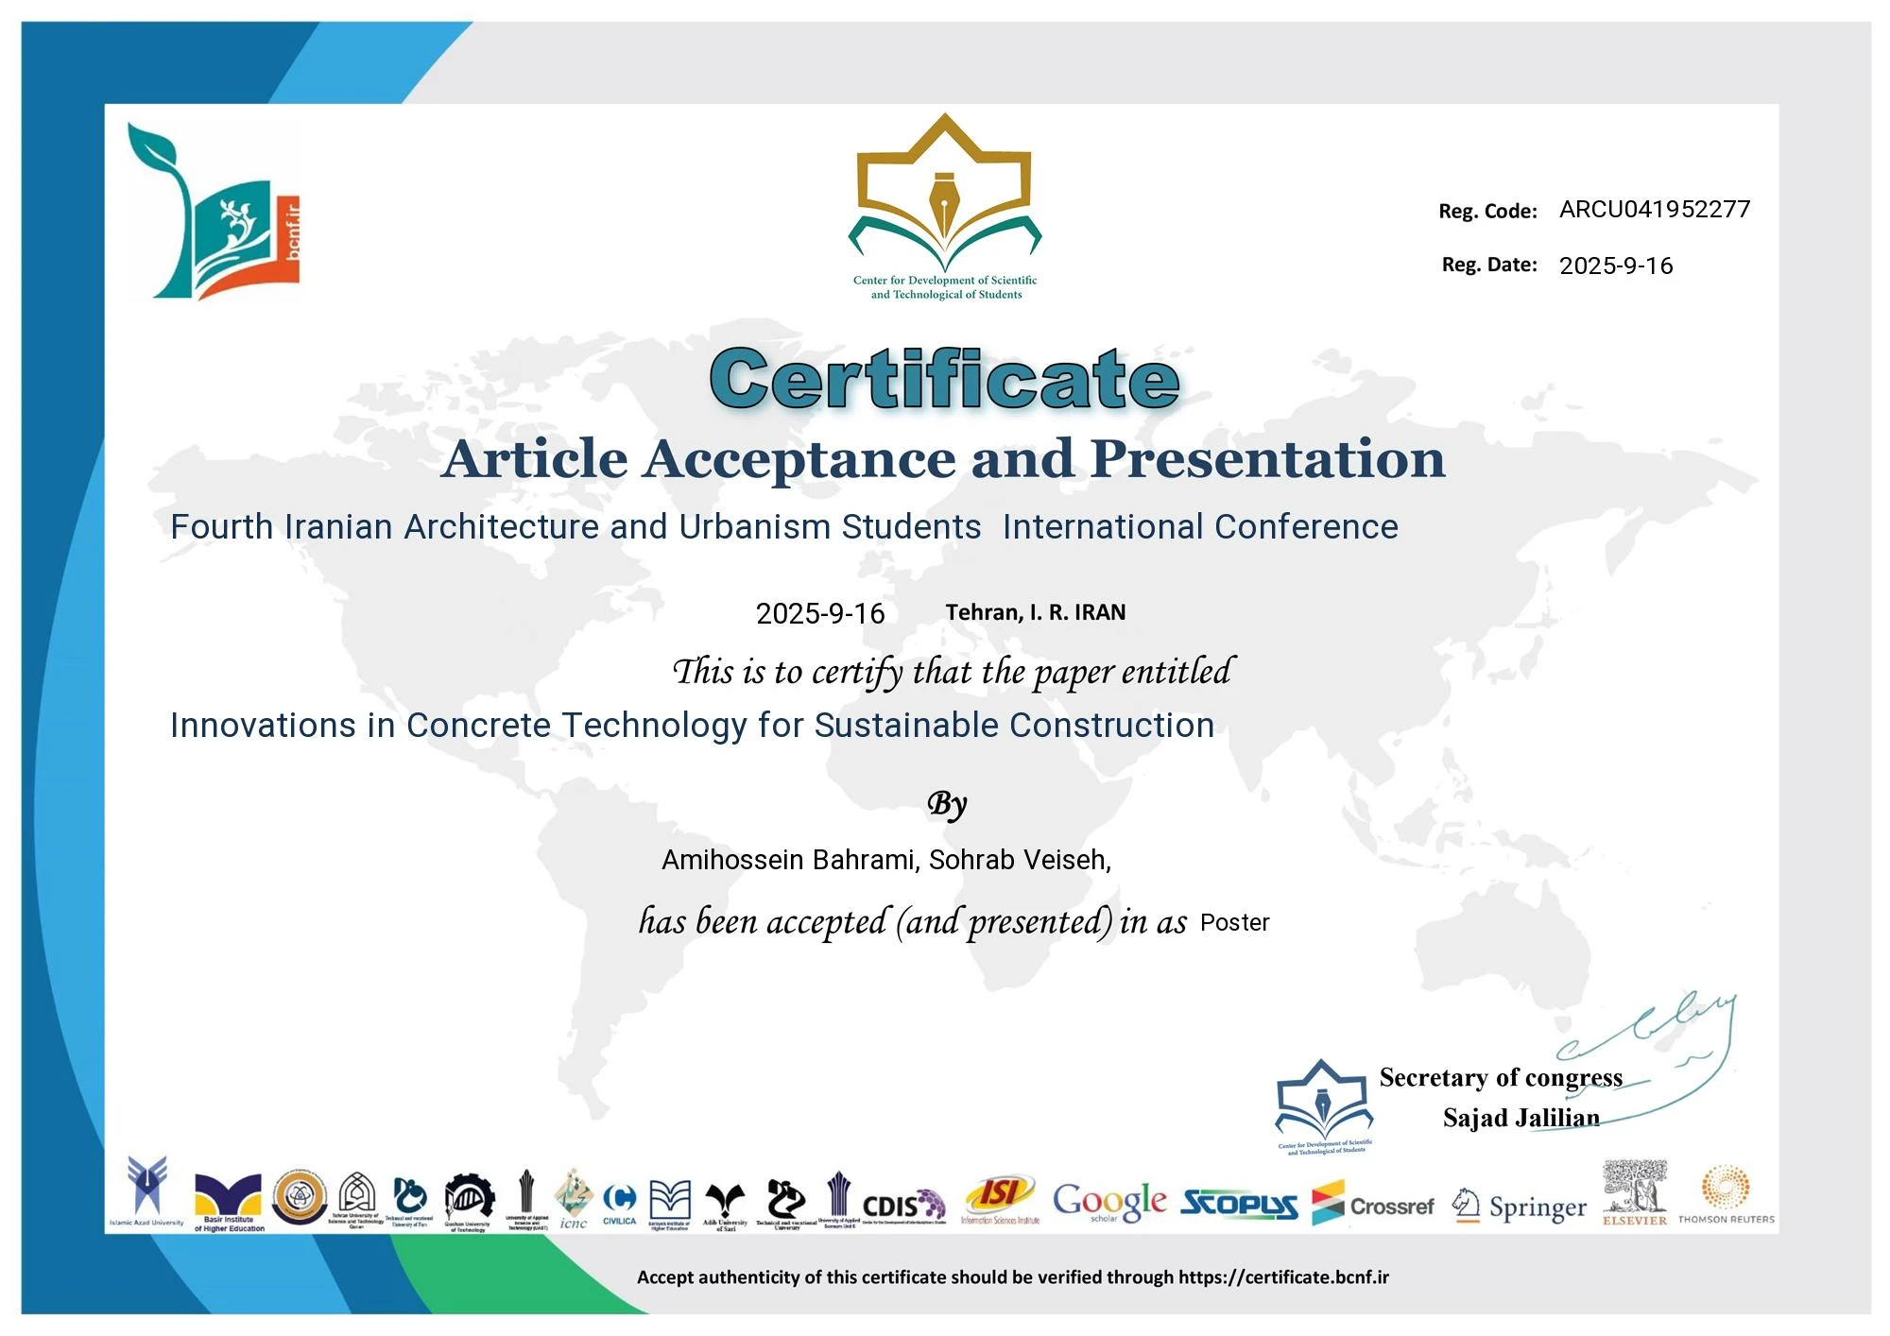The width and height of the screenshot is (1890, 1336).
Task: Click the bcnf.ir logo at top left
Action: click(215, 212)
